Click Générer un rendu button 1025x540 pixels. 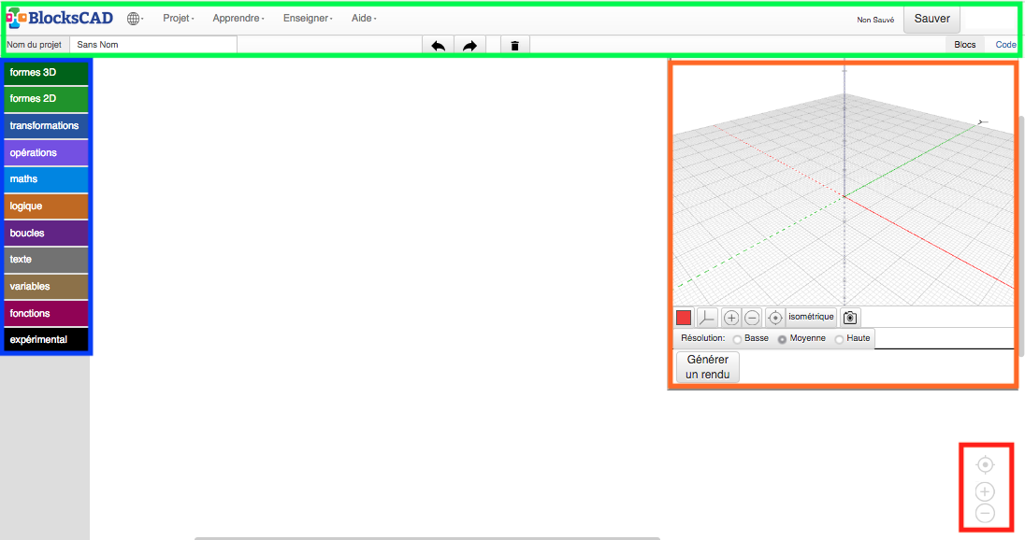(x=707, y=367)
